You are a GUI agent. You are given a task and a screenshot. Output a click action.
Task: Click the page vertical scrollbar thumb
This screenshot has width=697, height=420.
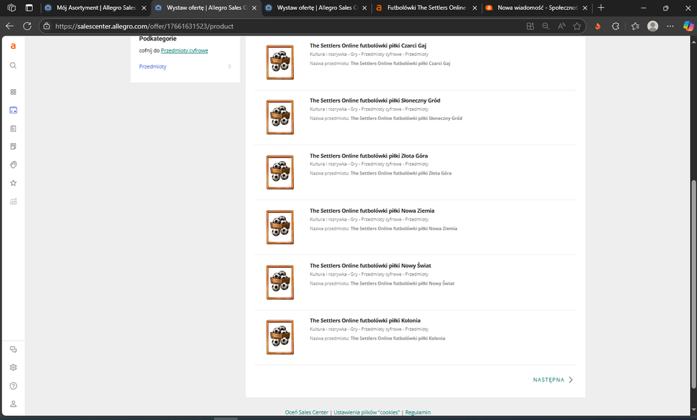(x=694, y=284)
